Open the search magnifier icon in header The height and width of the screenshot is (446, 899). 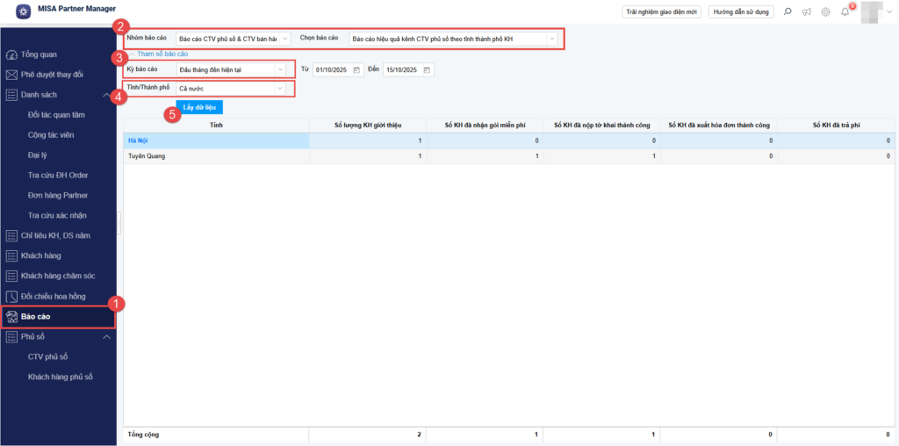(788, 11)
